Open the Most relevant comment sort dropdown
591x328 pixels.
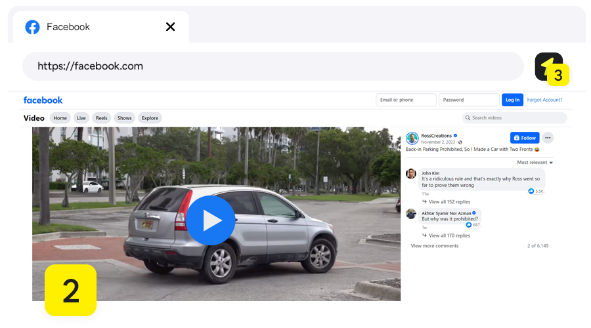click(535, 162)
